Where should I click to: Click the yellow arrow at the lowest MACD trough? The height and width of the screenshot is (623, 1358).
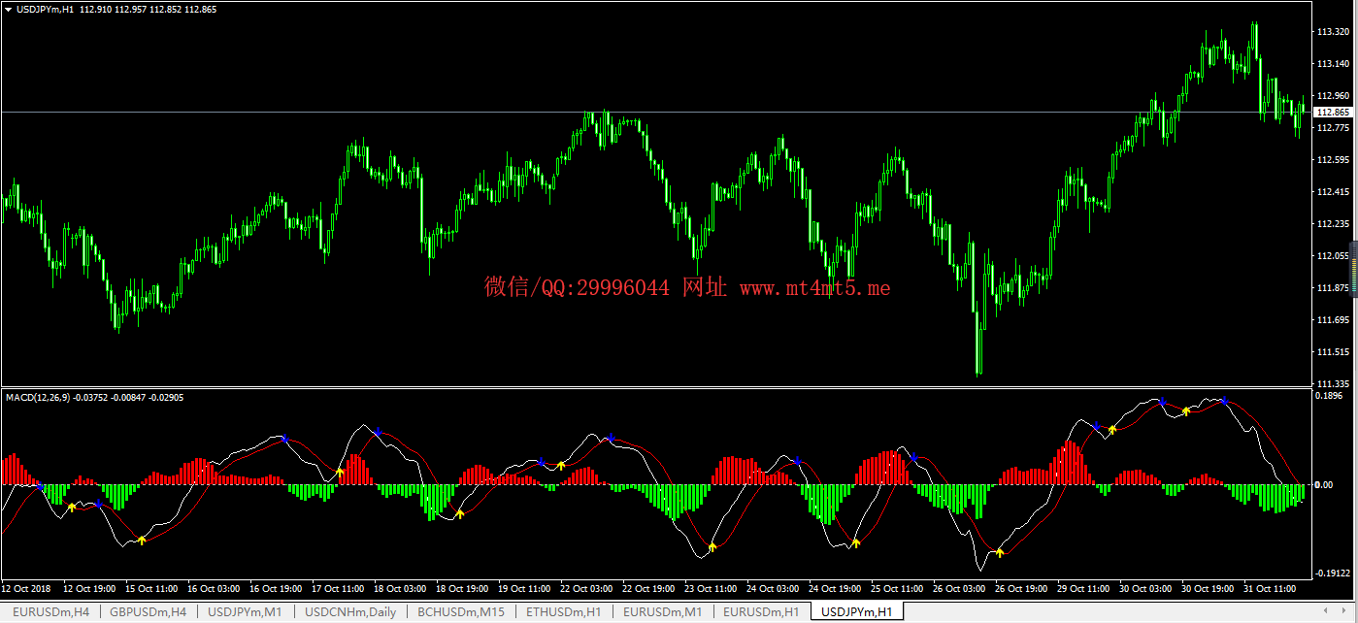(1000, 552)
